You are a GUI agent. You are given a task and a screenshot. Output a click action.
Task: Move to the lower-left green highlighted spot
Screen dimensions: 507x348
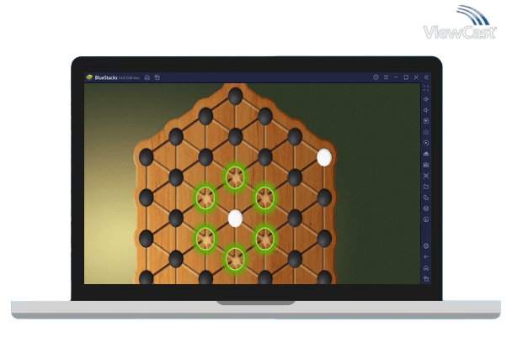click(x=205, y=239)
